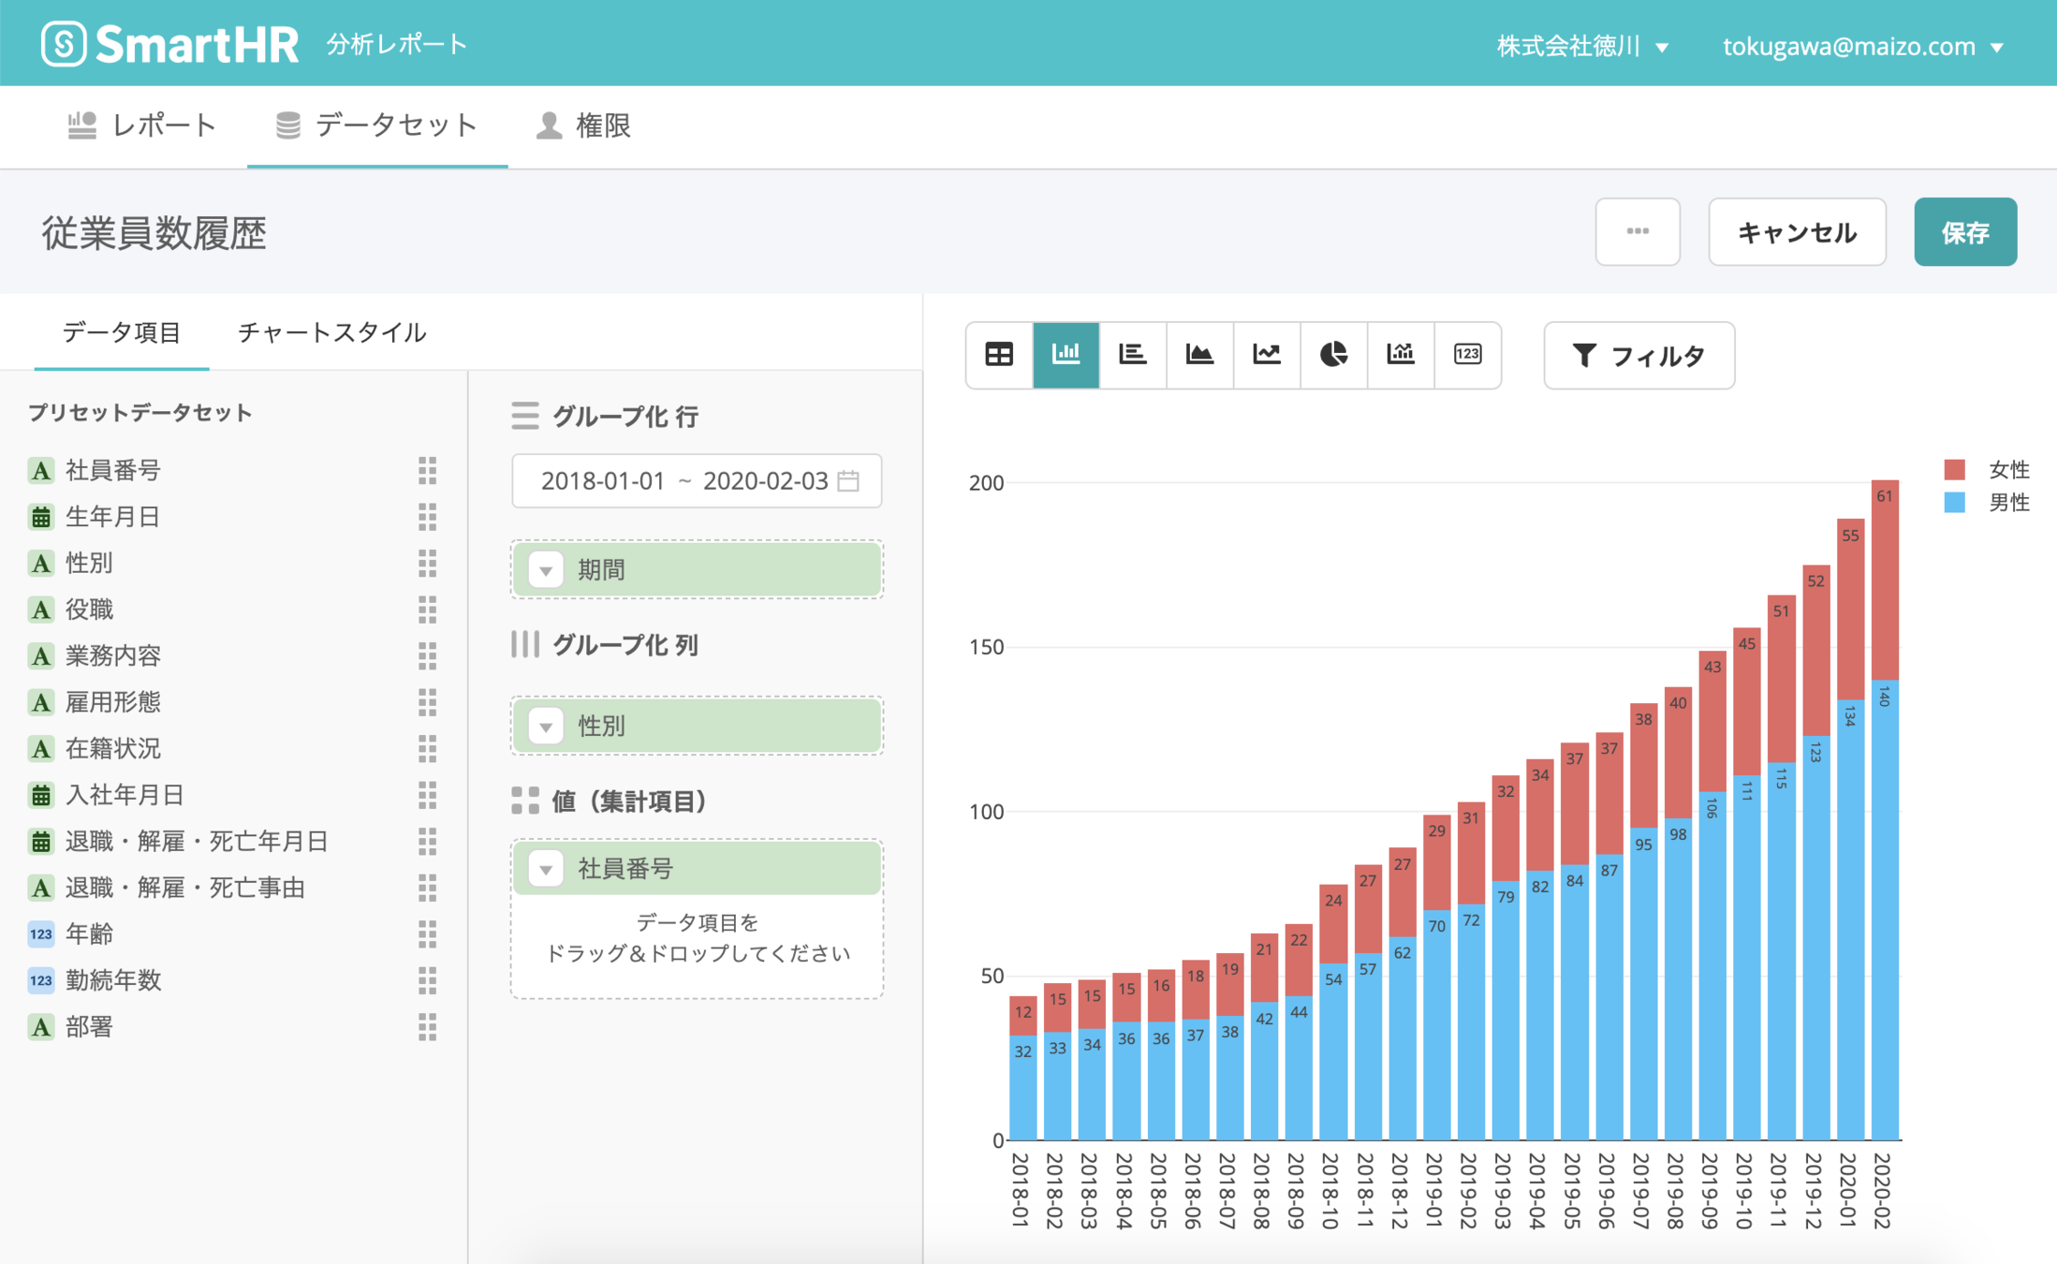Image resolution: width=2057 pixels, height=1264 pixels.
Task: Expand the 期間 field dropdown arrow
Action: tap(546, 570)
